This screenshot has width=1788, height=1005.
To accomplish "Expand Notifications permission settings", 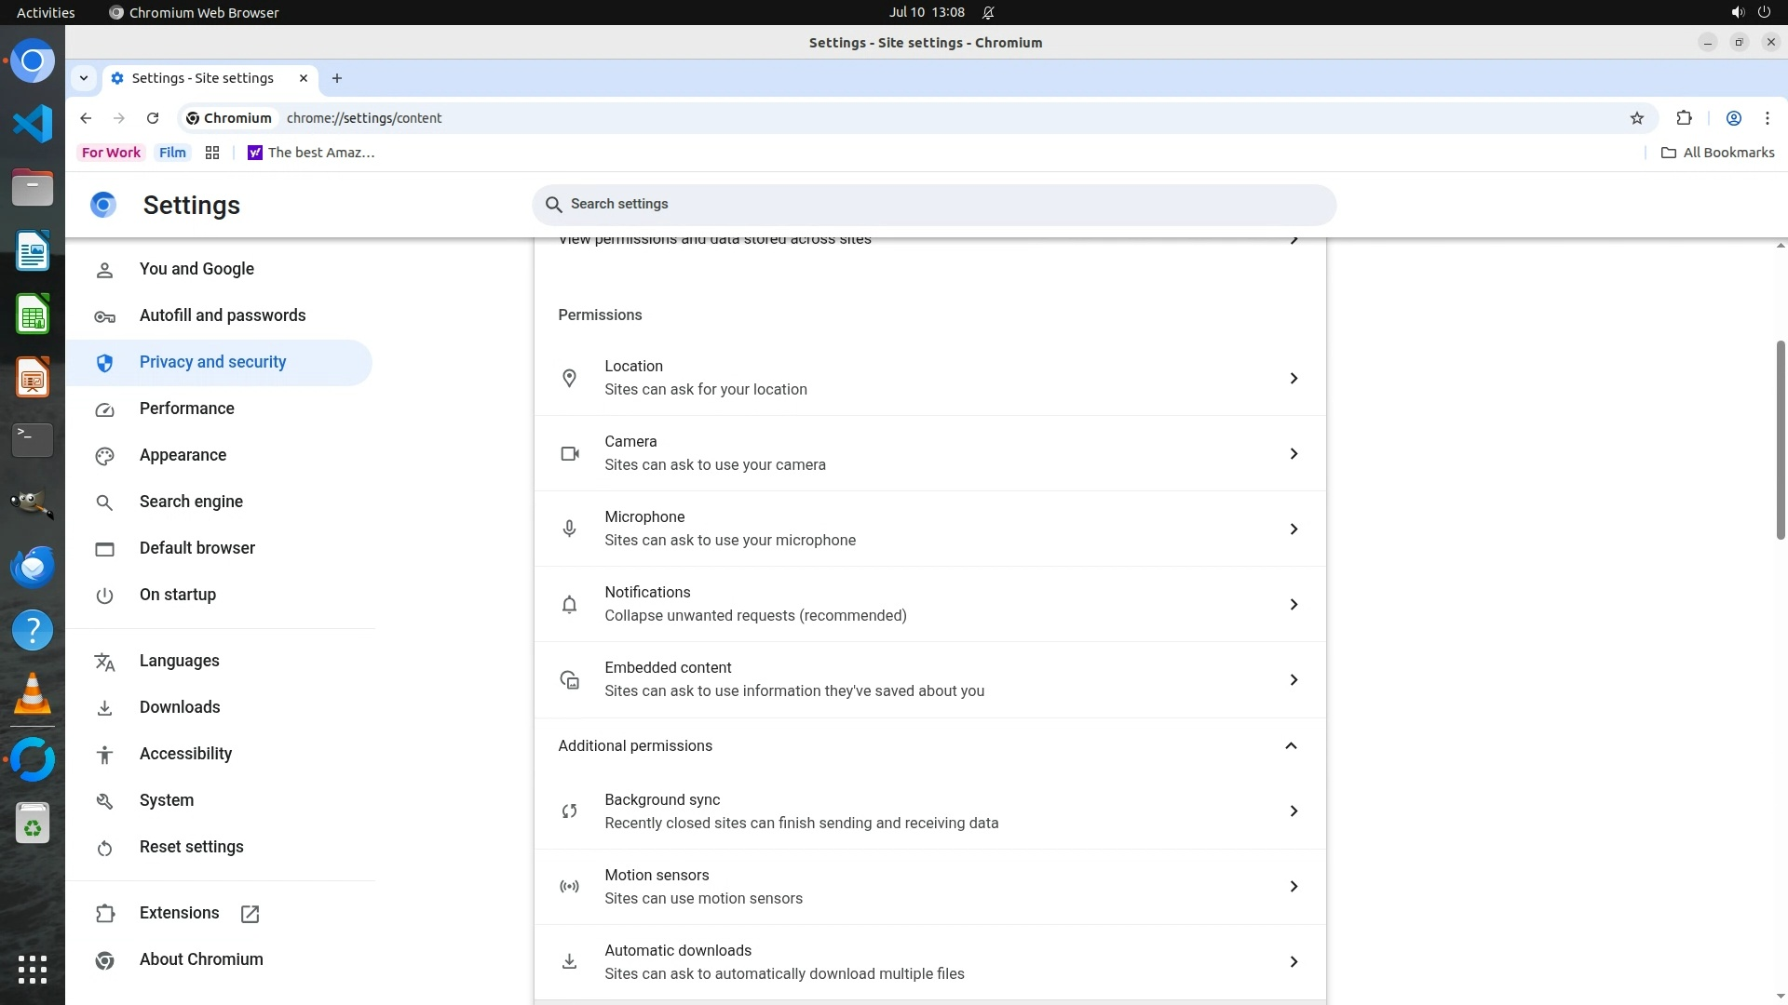I will 928,604.
